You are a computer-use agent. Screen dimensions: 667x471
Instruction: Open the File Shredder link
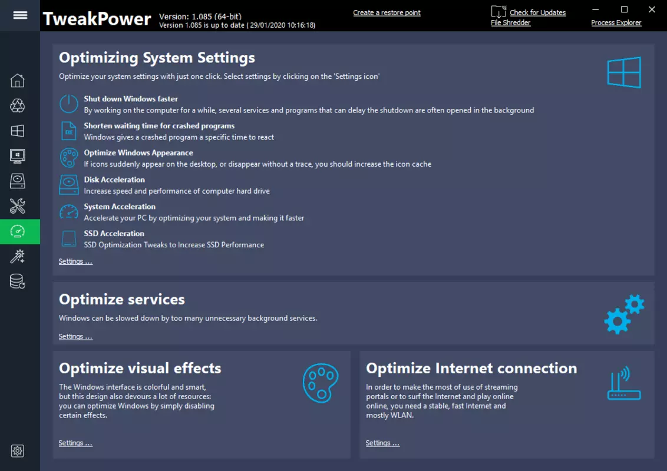tap(510, 23)
